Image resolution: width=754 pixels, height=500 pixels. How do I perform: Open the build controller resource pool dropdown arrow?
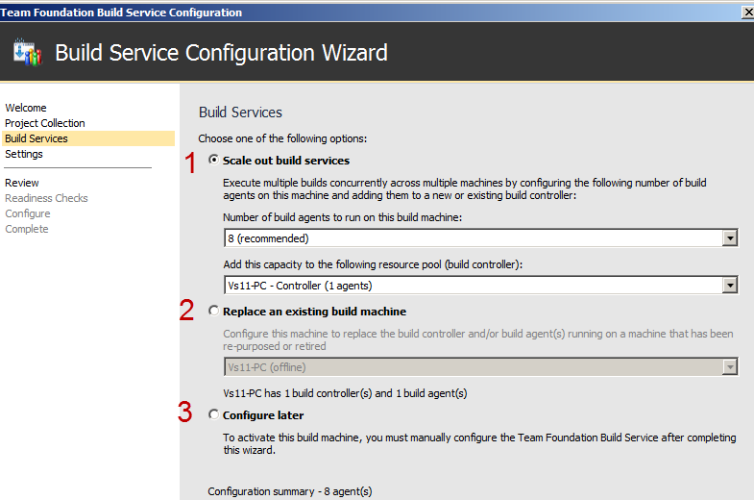[x=730, y=286]
